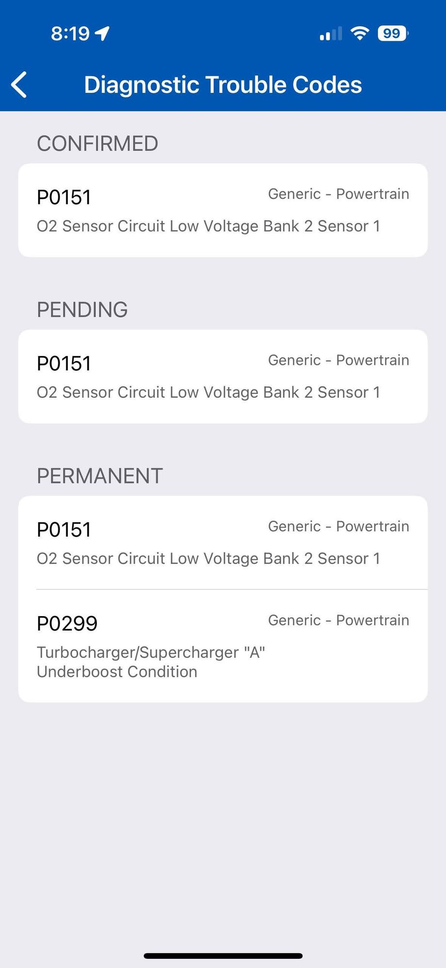Tap the O2 Sensor description in Permanent
This screenshot has height=968, width=446.
(x=208, y=558)
